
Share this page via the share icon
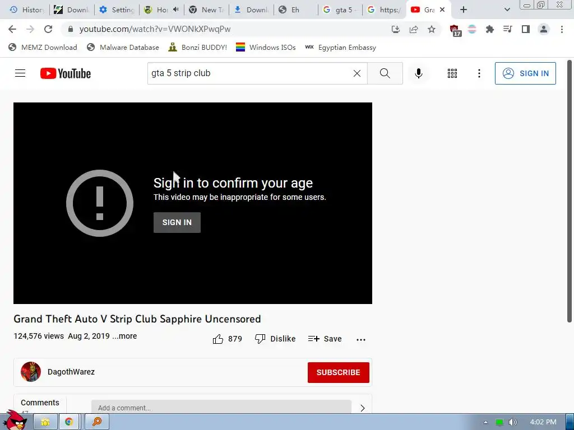pos(414,29)
